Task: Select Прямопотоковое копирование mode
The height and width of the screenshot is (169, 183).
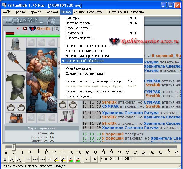Action: (102, 46)
